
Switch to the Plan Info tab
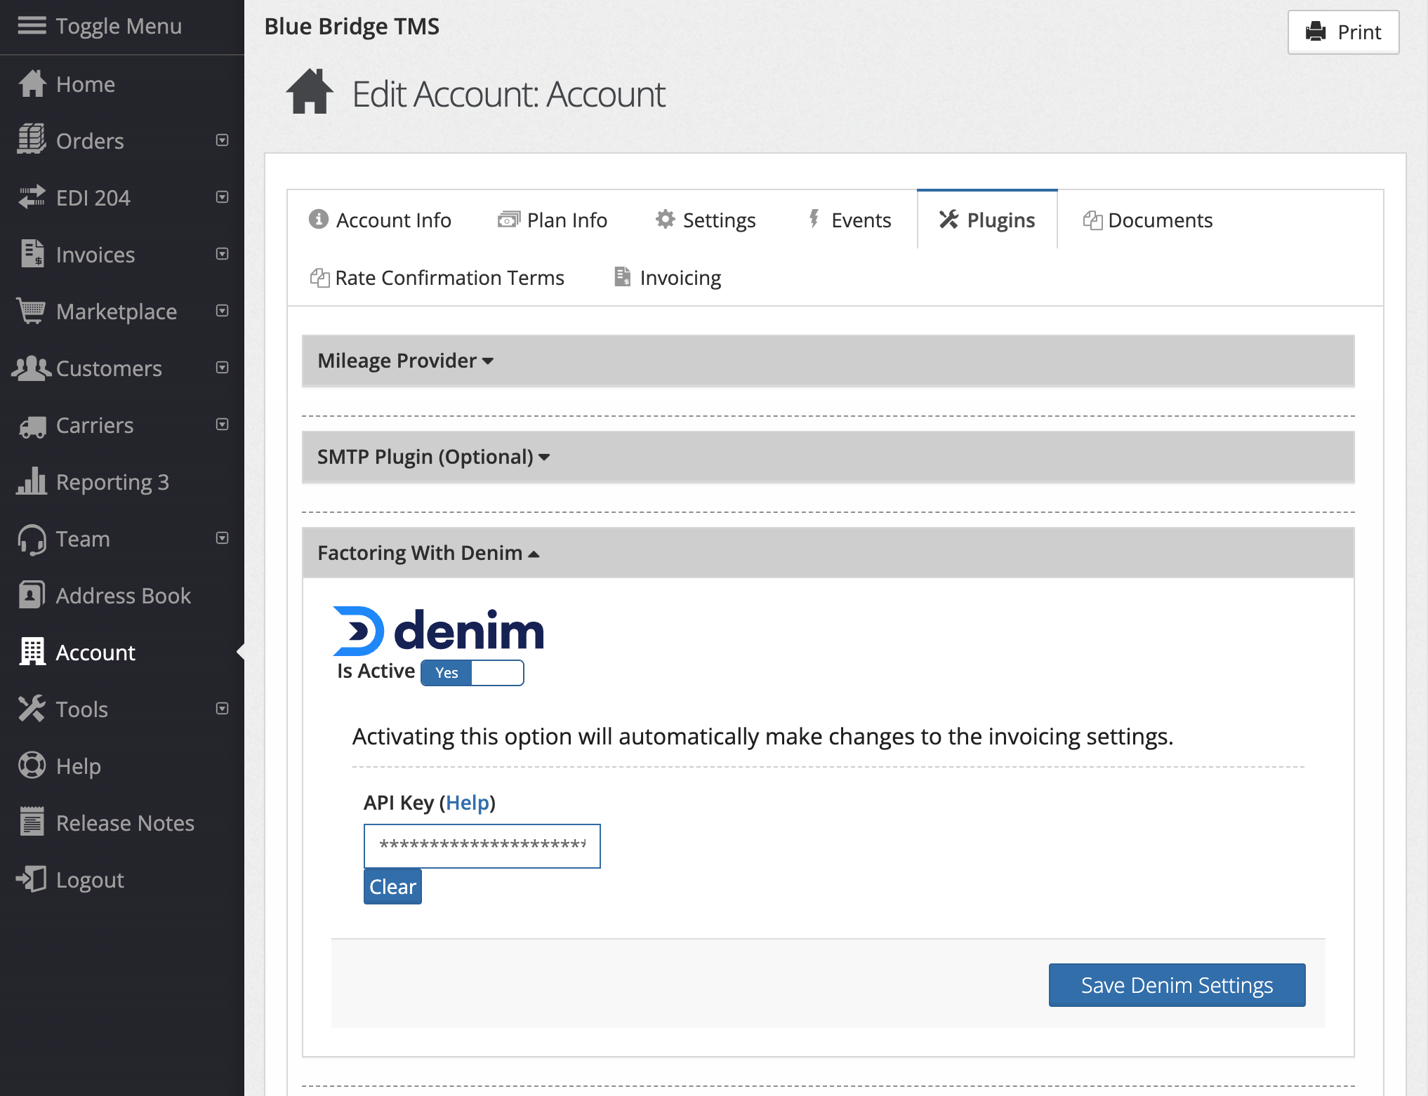(553, 220)
